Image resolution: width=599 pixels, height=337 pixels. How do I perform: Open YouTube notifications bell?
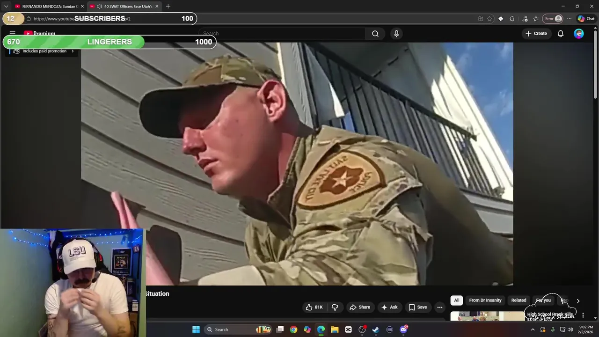tap(561, 34)
